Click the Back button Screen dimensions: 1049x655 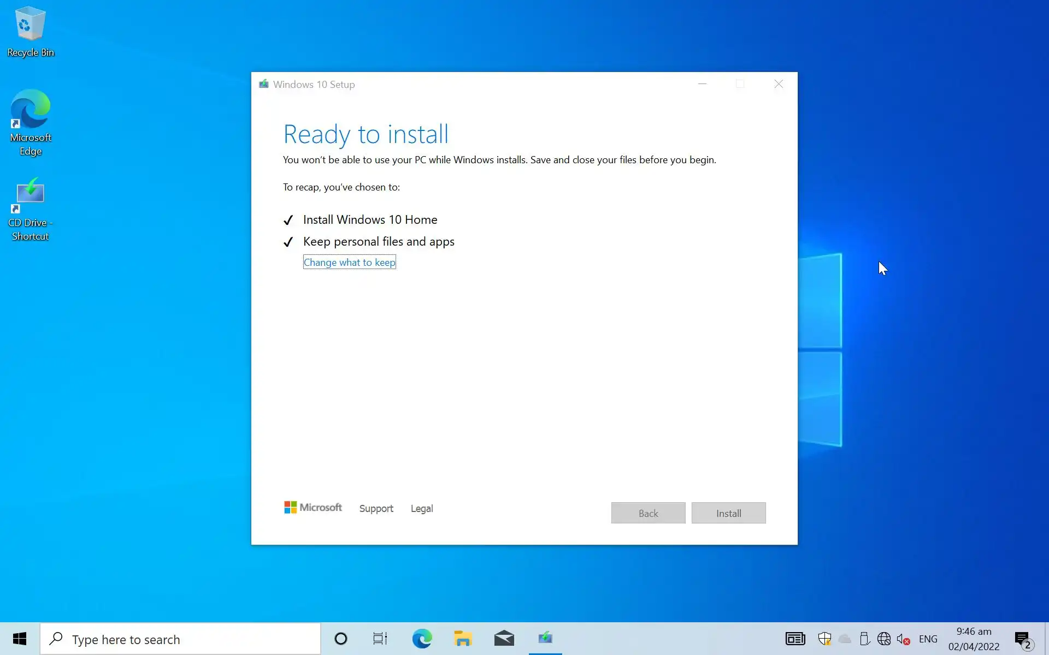648,513
